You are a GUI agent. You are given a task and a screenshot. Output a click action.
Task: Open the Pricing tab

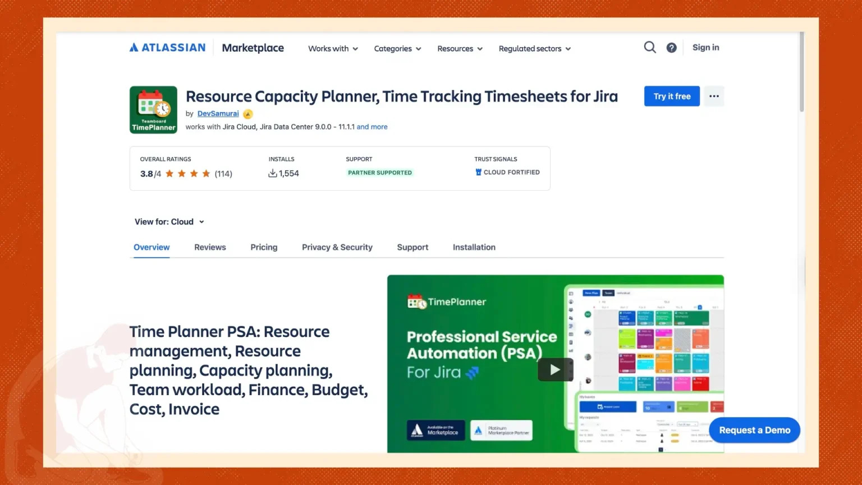[264, 247]
